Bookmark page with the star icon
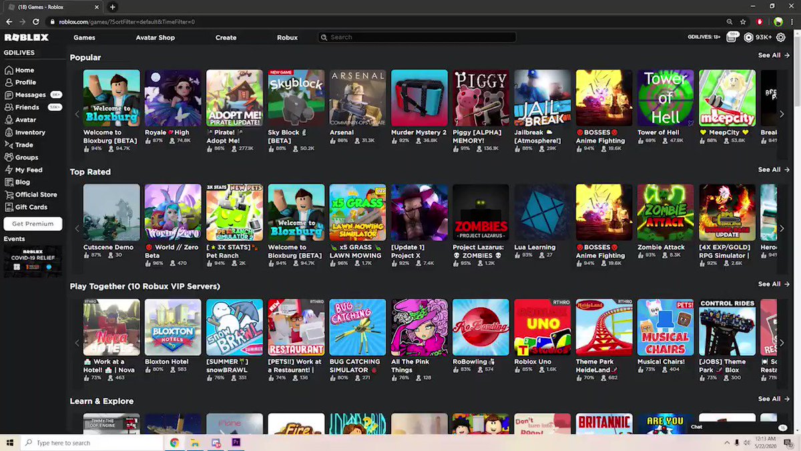801x451 pixels. click(743, 22)
